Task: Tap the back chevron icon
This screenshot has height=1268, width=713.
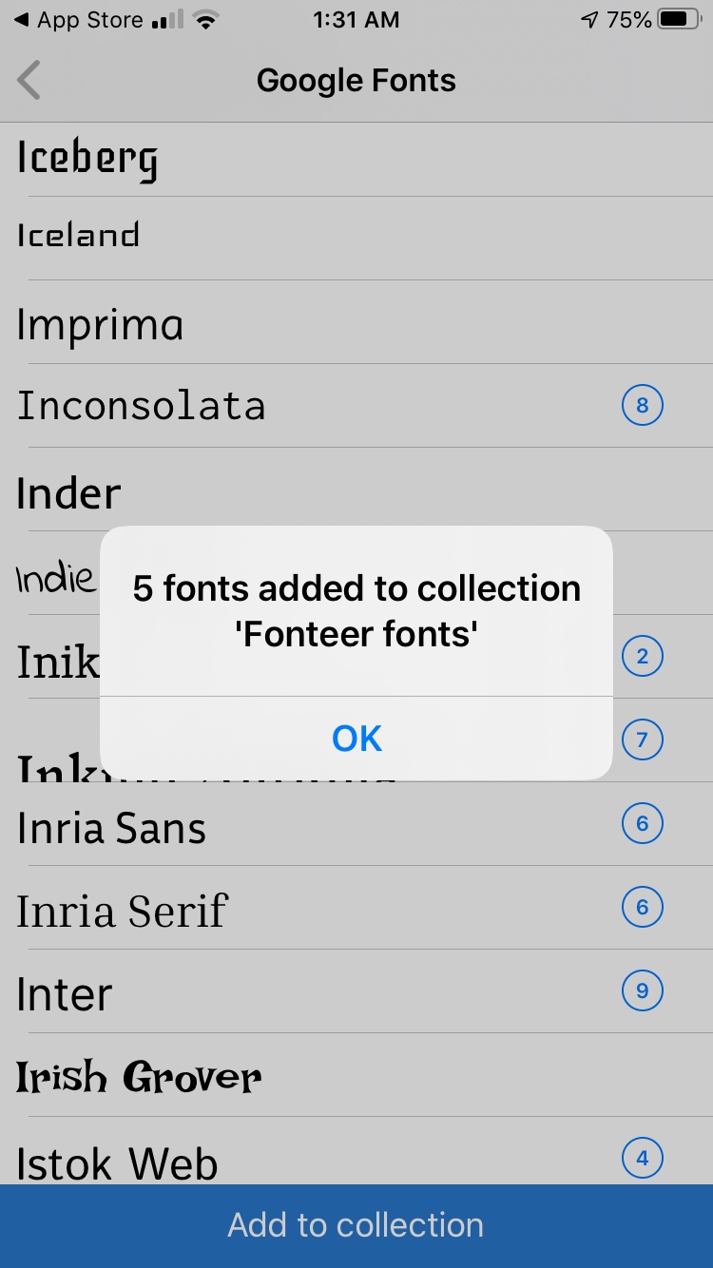Action: (x=29, y=81)
